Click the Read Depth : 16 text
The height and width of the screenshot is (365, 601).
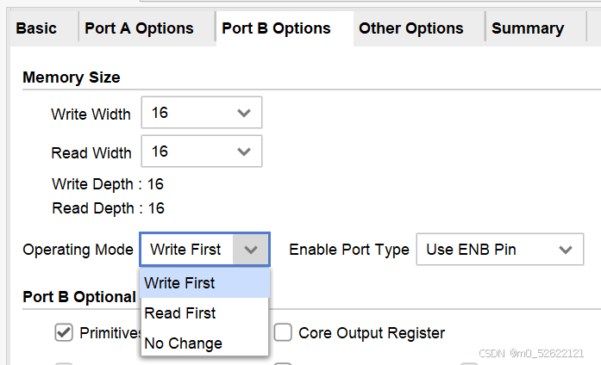tap(108, 208)
